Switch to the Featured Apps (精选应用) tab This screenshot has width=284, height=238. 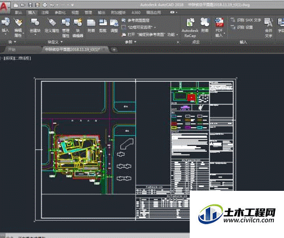pyautogui.click(x=153, y=12)
